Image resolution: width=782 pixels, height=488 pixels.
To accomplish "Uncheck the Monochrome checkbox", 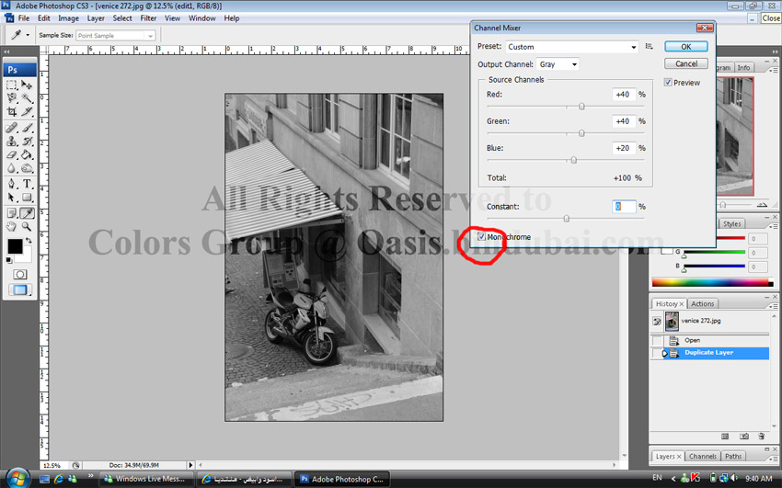I will click(481, 236).
